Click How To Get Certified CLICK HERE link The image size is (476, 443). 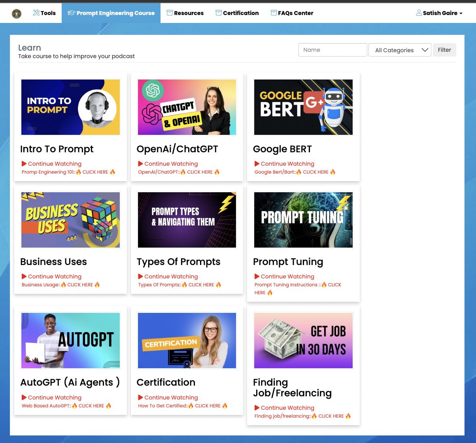click(x=183, y=406)
